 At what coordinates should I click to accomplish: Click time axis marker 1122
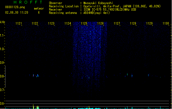tap(35, 23)
